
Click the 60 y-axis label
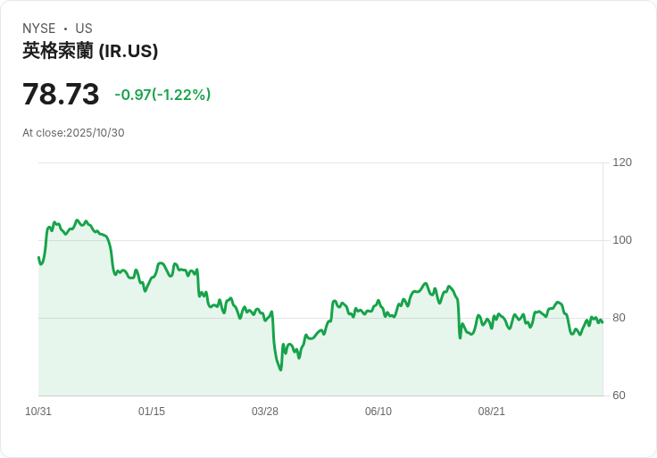618,396
